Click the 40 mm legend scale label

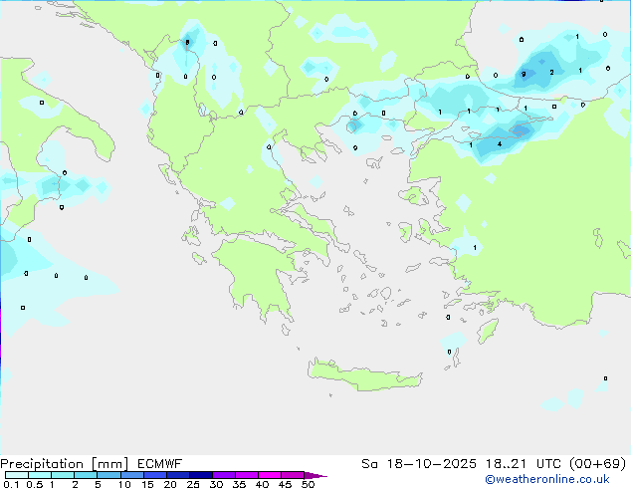point(262,485)
